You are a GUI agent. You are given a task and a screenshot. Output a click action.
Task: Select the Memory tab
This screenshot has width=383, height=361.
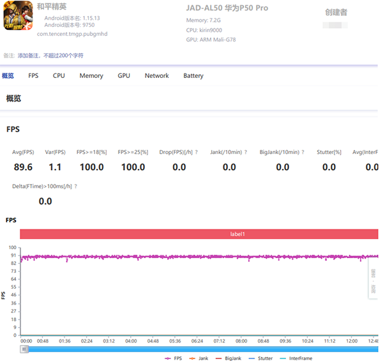point(91,75)
